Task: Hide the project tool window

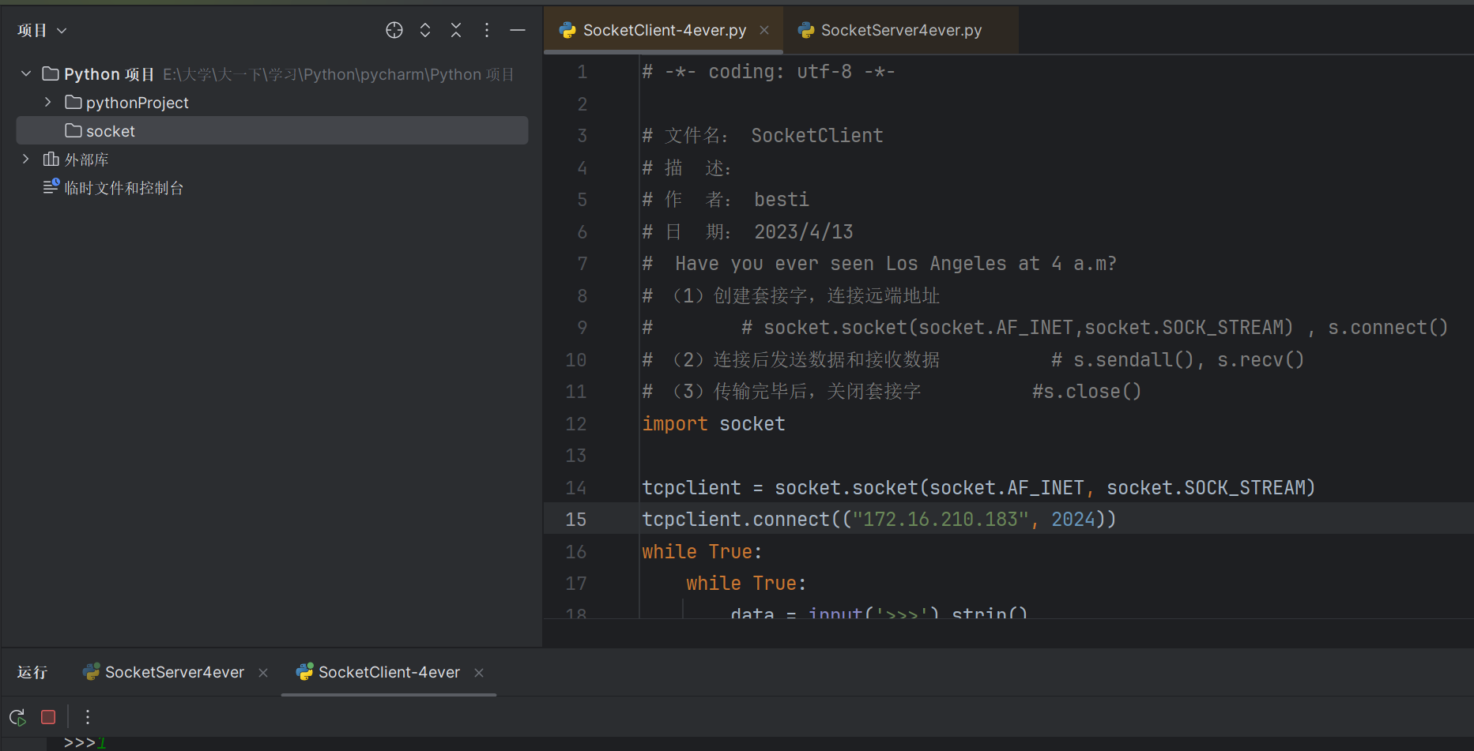Action: [x=518, y=30]
